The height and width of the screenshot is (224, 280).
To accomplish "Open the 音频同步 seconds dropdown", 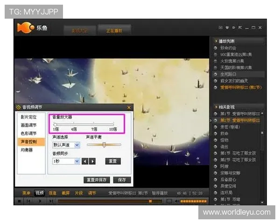I will (x=77, y=161).
